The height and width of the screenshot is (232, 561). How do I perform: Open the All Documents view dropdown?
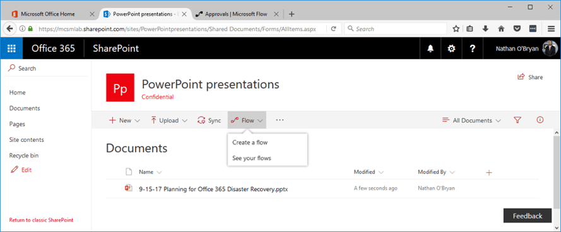click(471, 120)
